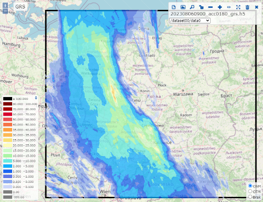The image size is (263, 202).
Task: Click the 202308060900_acc0180_grs.h5 file name
Action: point(208,14)
